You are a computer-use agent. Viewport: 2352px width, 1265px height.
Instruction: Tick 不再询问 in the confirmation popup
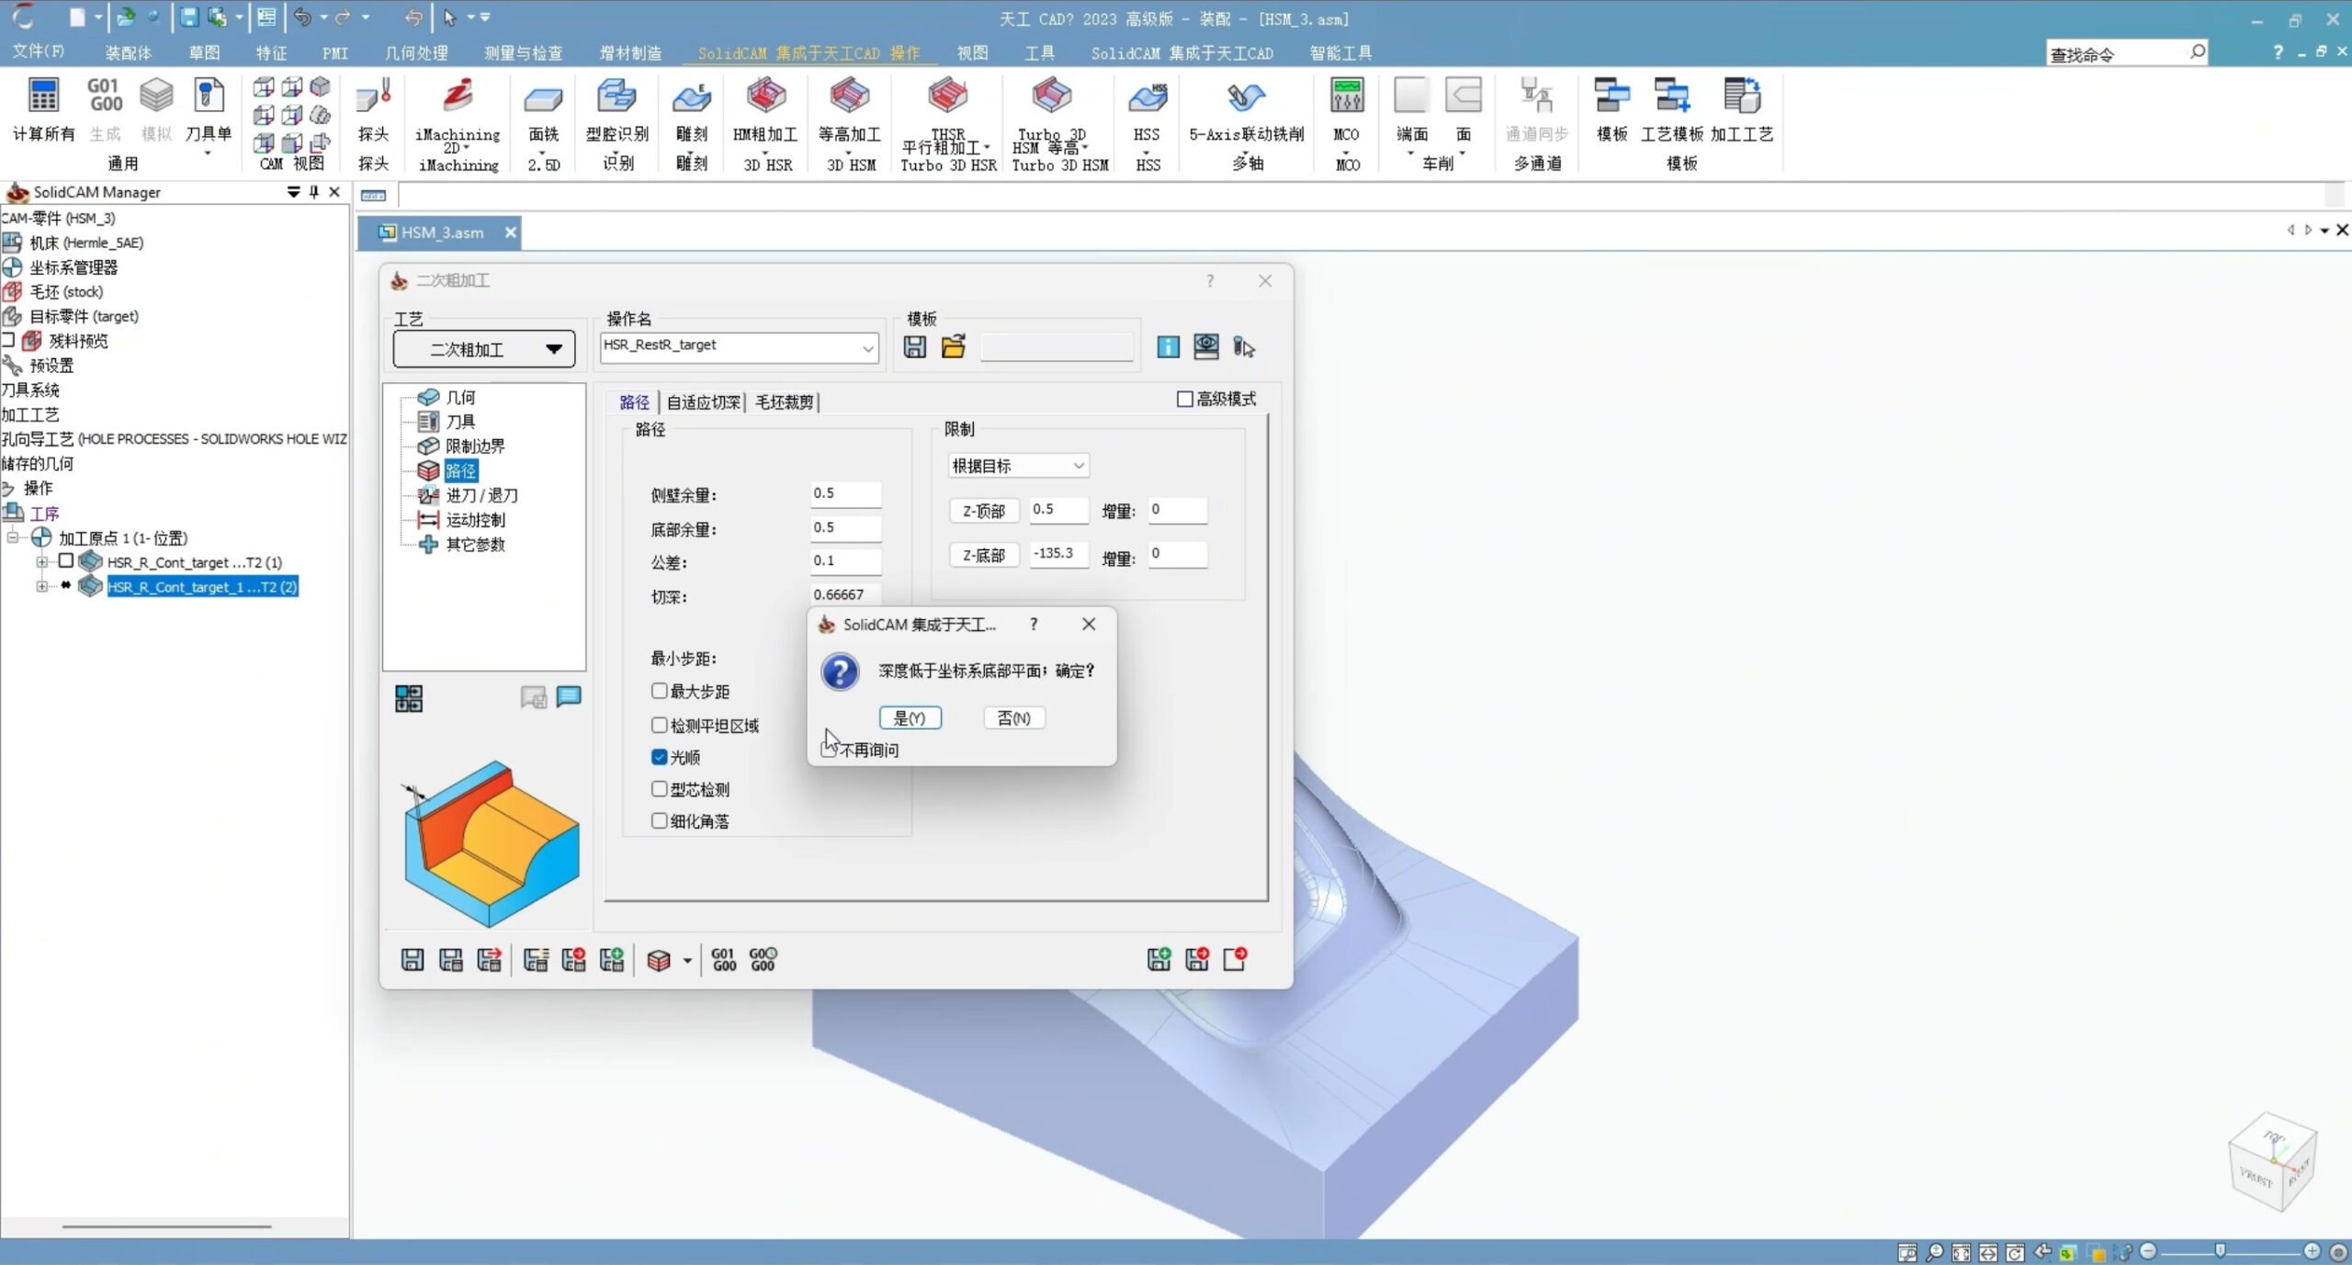pyautogui.click(x=828, y=750)
